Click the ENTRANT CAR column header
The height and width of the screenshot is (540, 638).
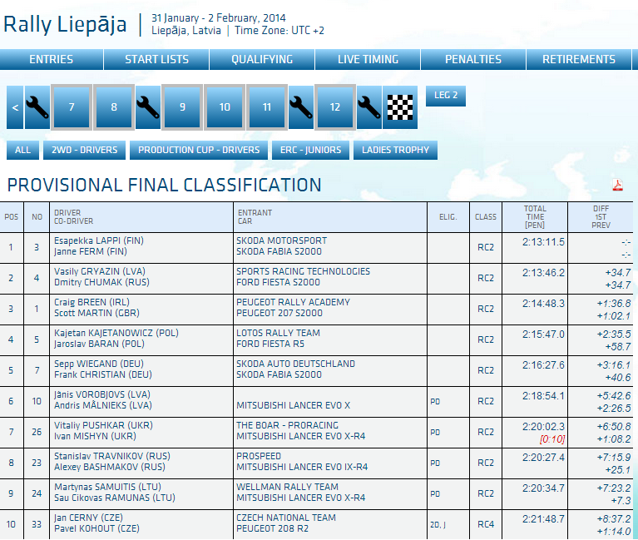pos(330,217)
